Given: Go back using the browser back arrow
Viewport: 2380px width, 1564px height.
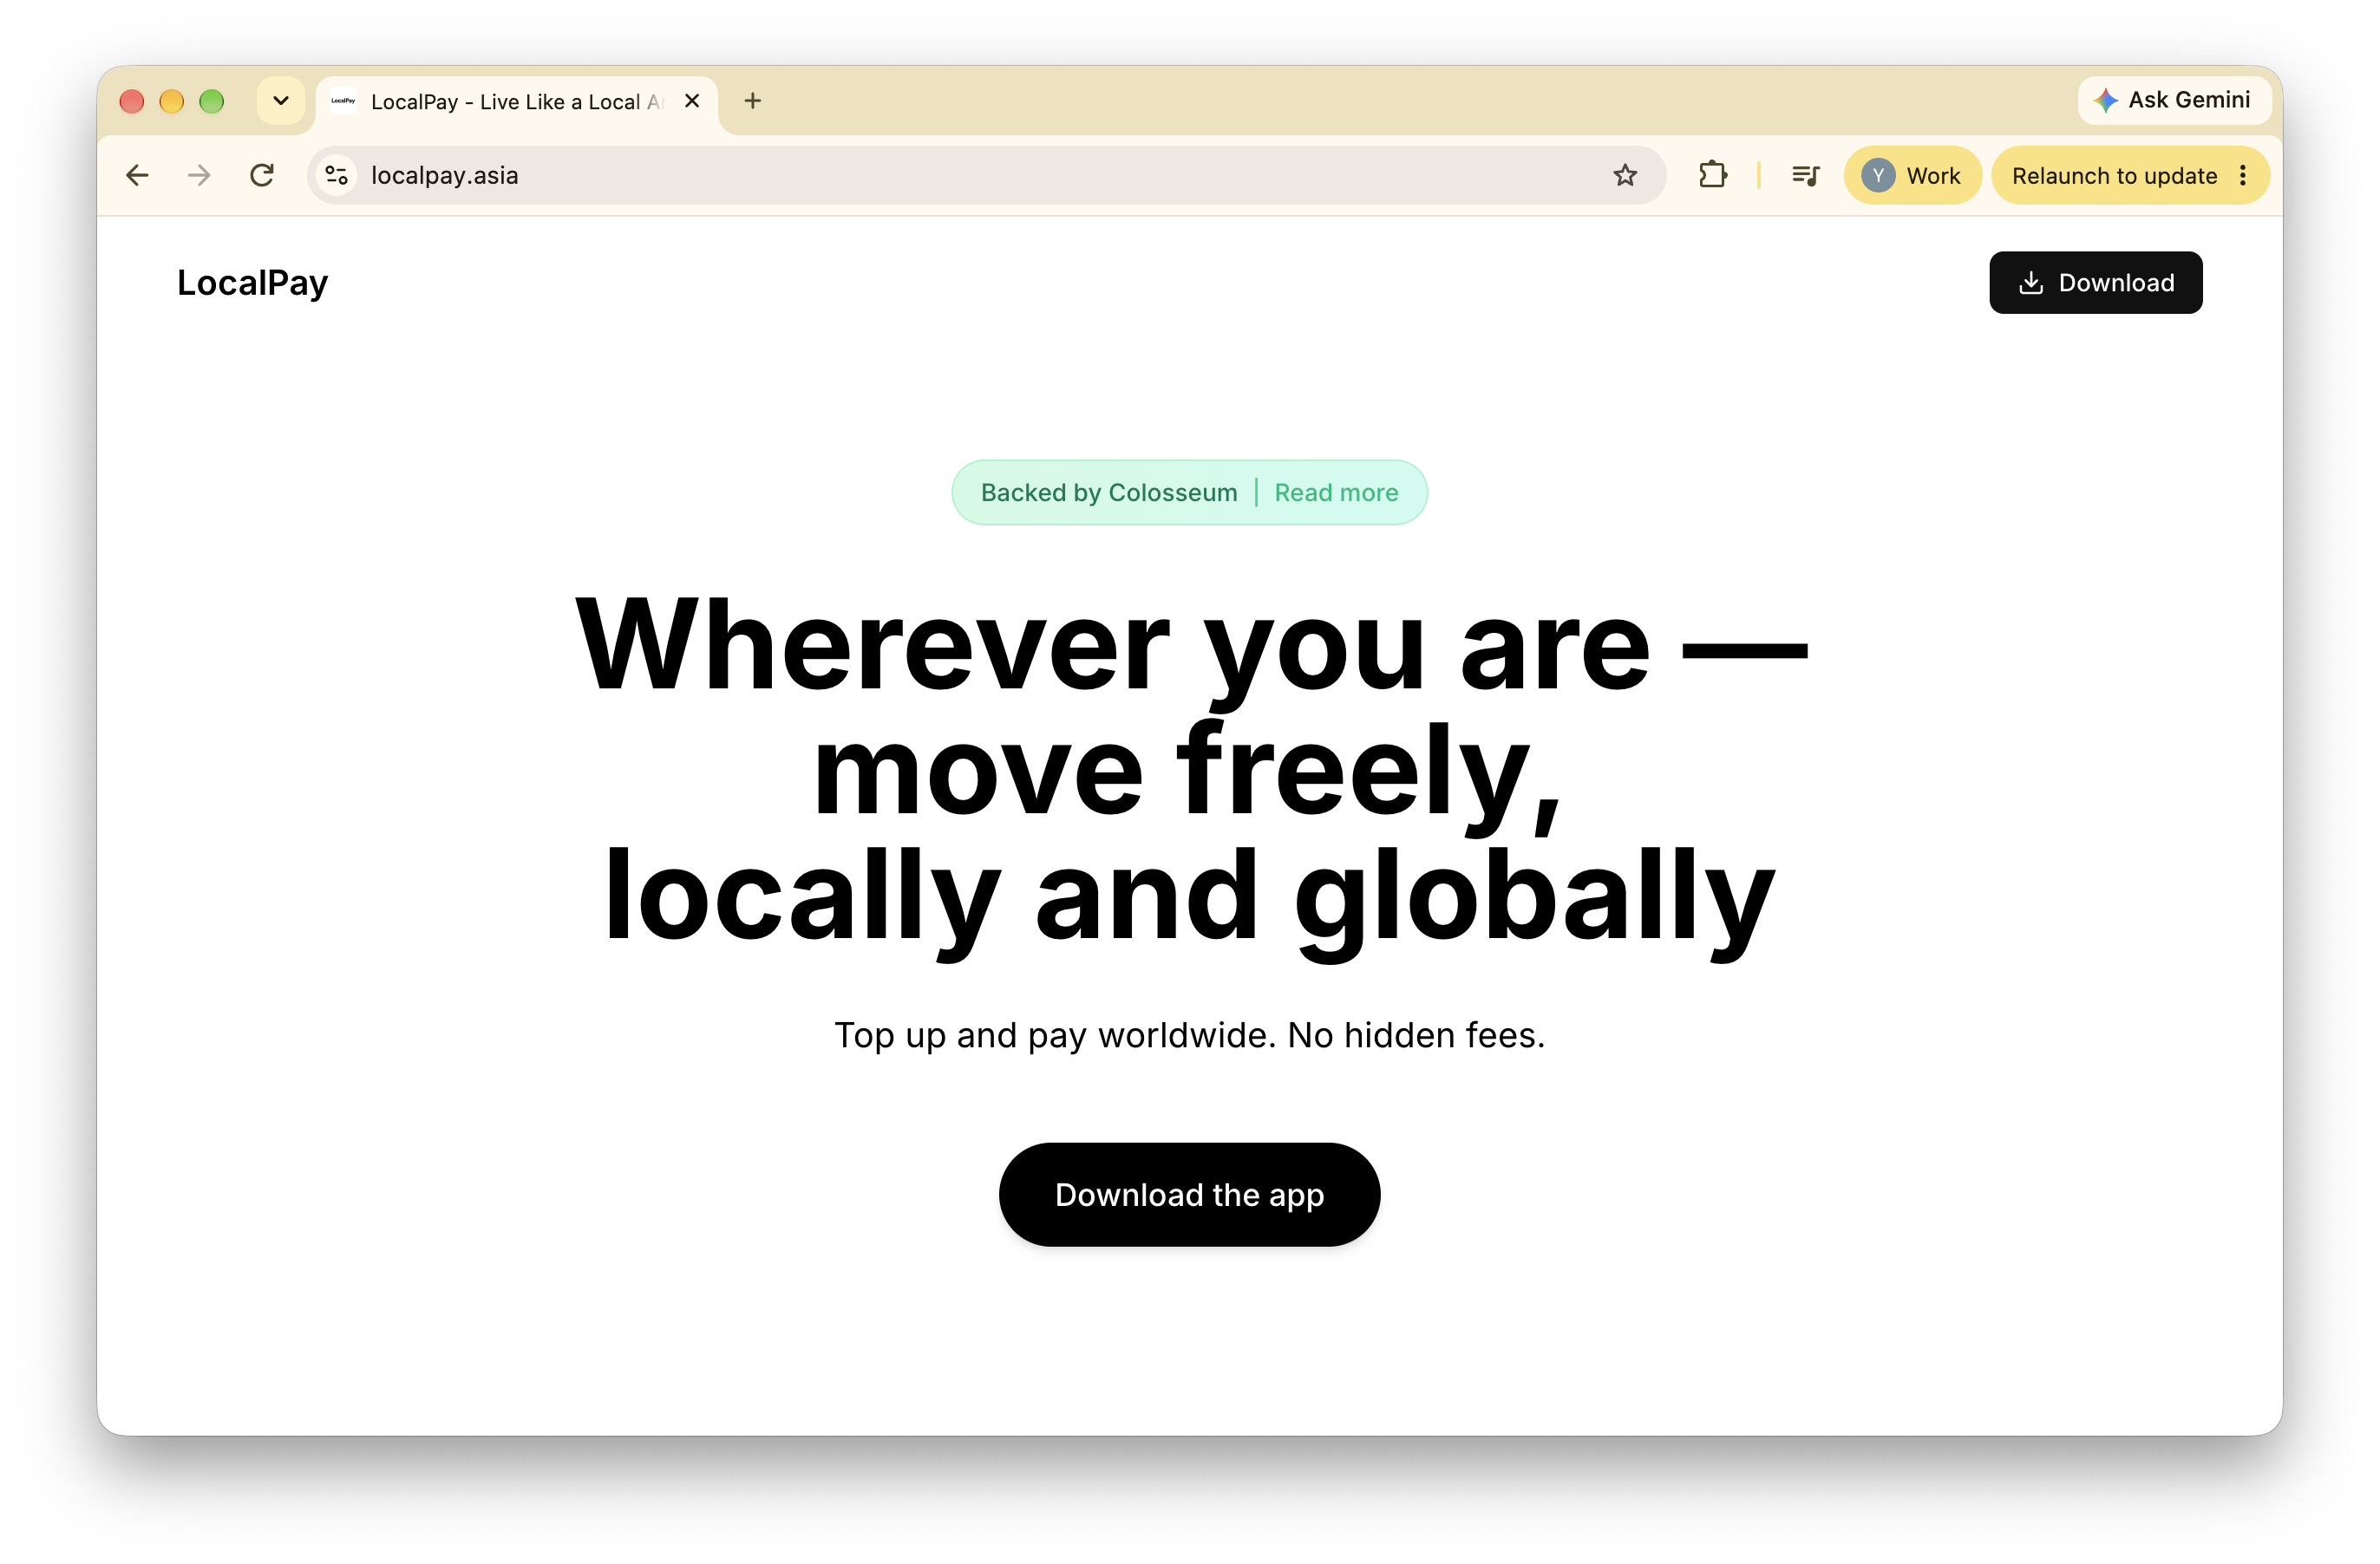Looking at the screenshot, I should 137,176.
